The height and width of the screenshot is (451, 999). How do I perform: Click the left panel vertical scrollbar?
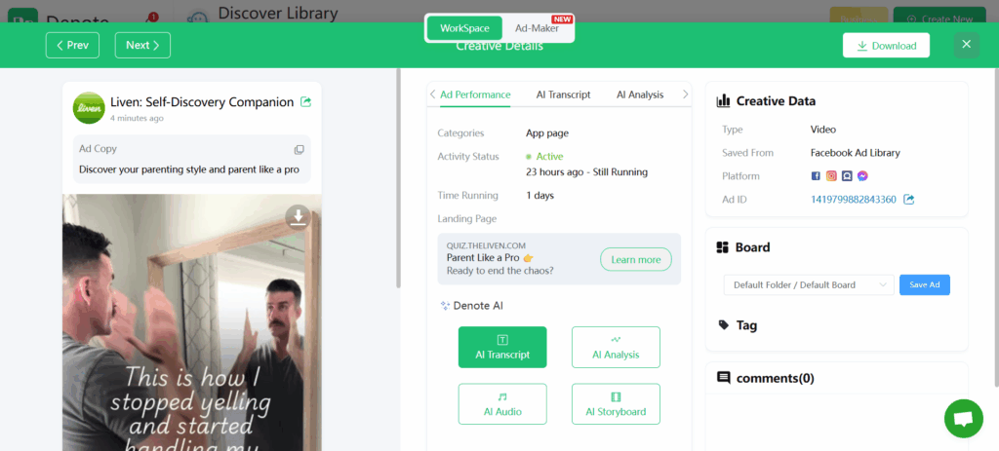tap(397, 175)
